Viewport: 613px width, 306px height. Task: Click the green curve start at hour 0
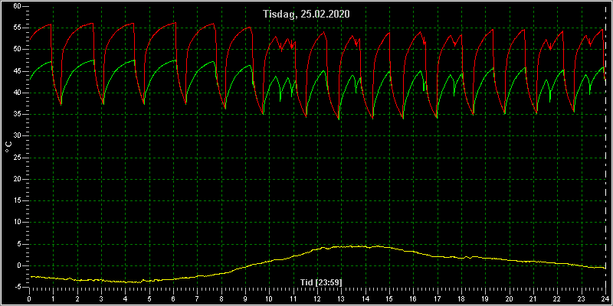point(30,80)
